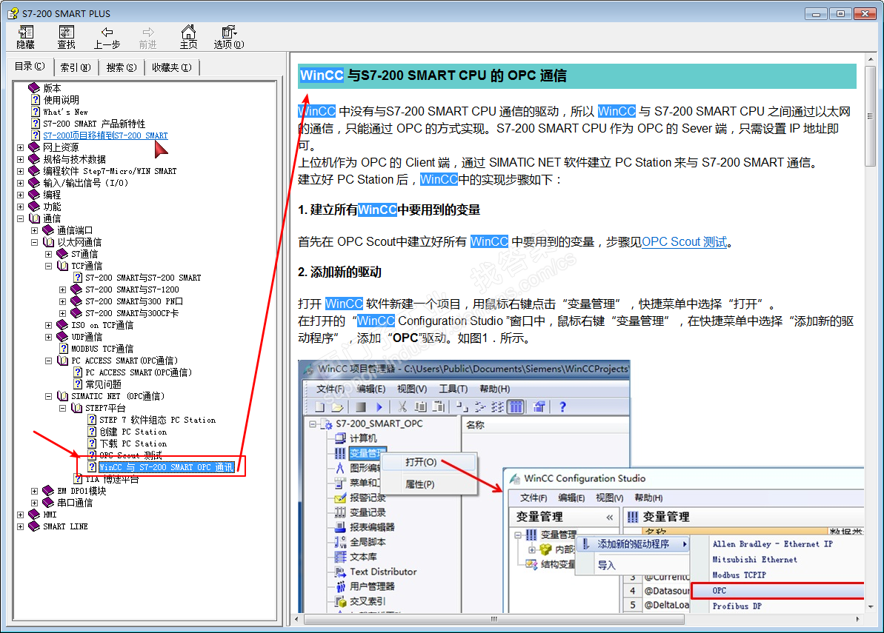Switch to the 搜索 tab
The width and height of the screenshot is (884, 633).
point(122,67)
